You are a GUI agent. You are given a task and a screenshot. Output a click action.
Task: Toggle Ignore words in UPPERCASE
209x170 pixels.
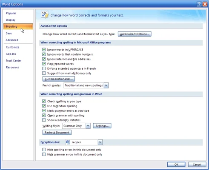[44, 50]
